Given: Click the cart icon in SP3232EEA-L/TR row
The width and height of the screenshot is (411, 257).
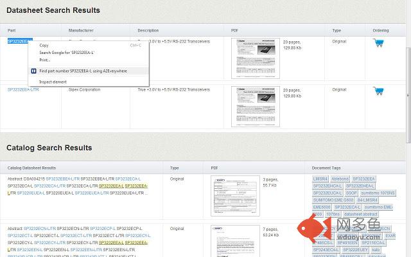Looking at the screenshot, I should click(x=378, y=91).
